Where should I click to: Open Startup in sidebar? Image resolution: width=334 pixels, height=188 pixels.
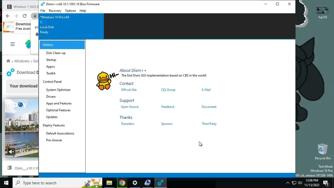point(51,60)
